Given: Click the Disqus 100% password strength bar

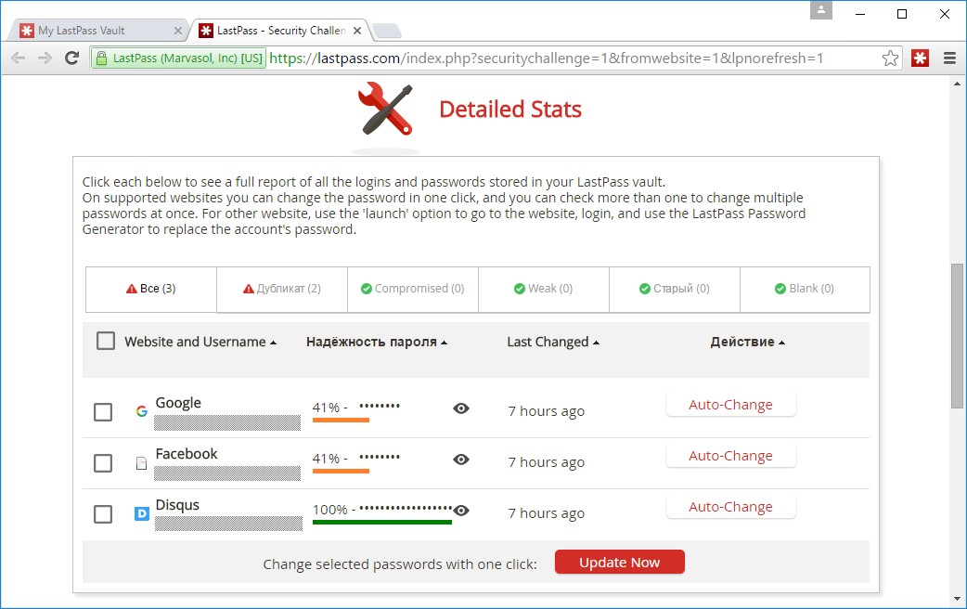Looking at the screenshot, I should click(x=381, y=523).
